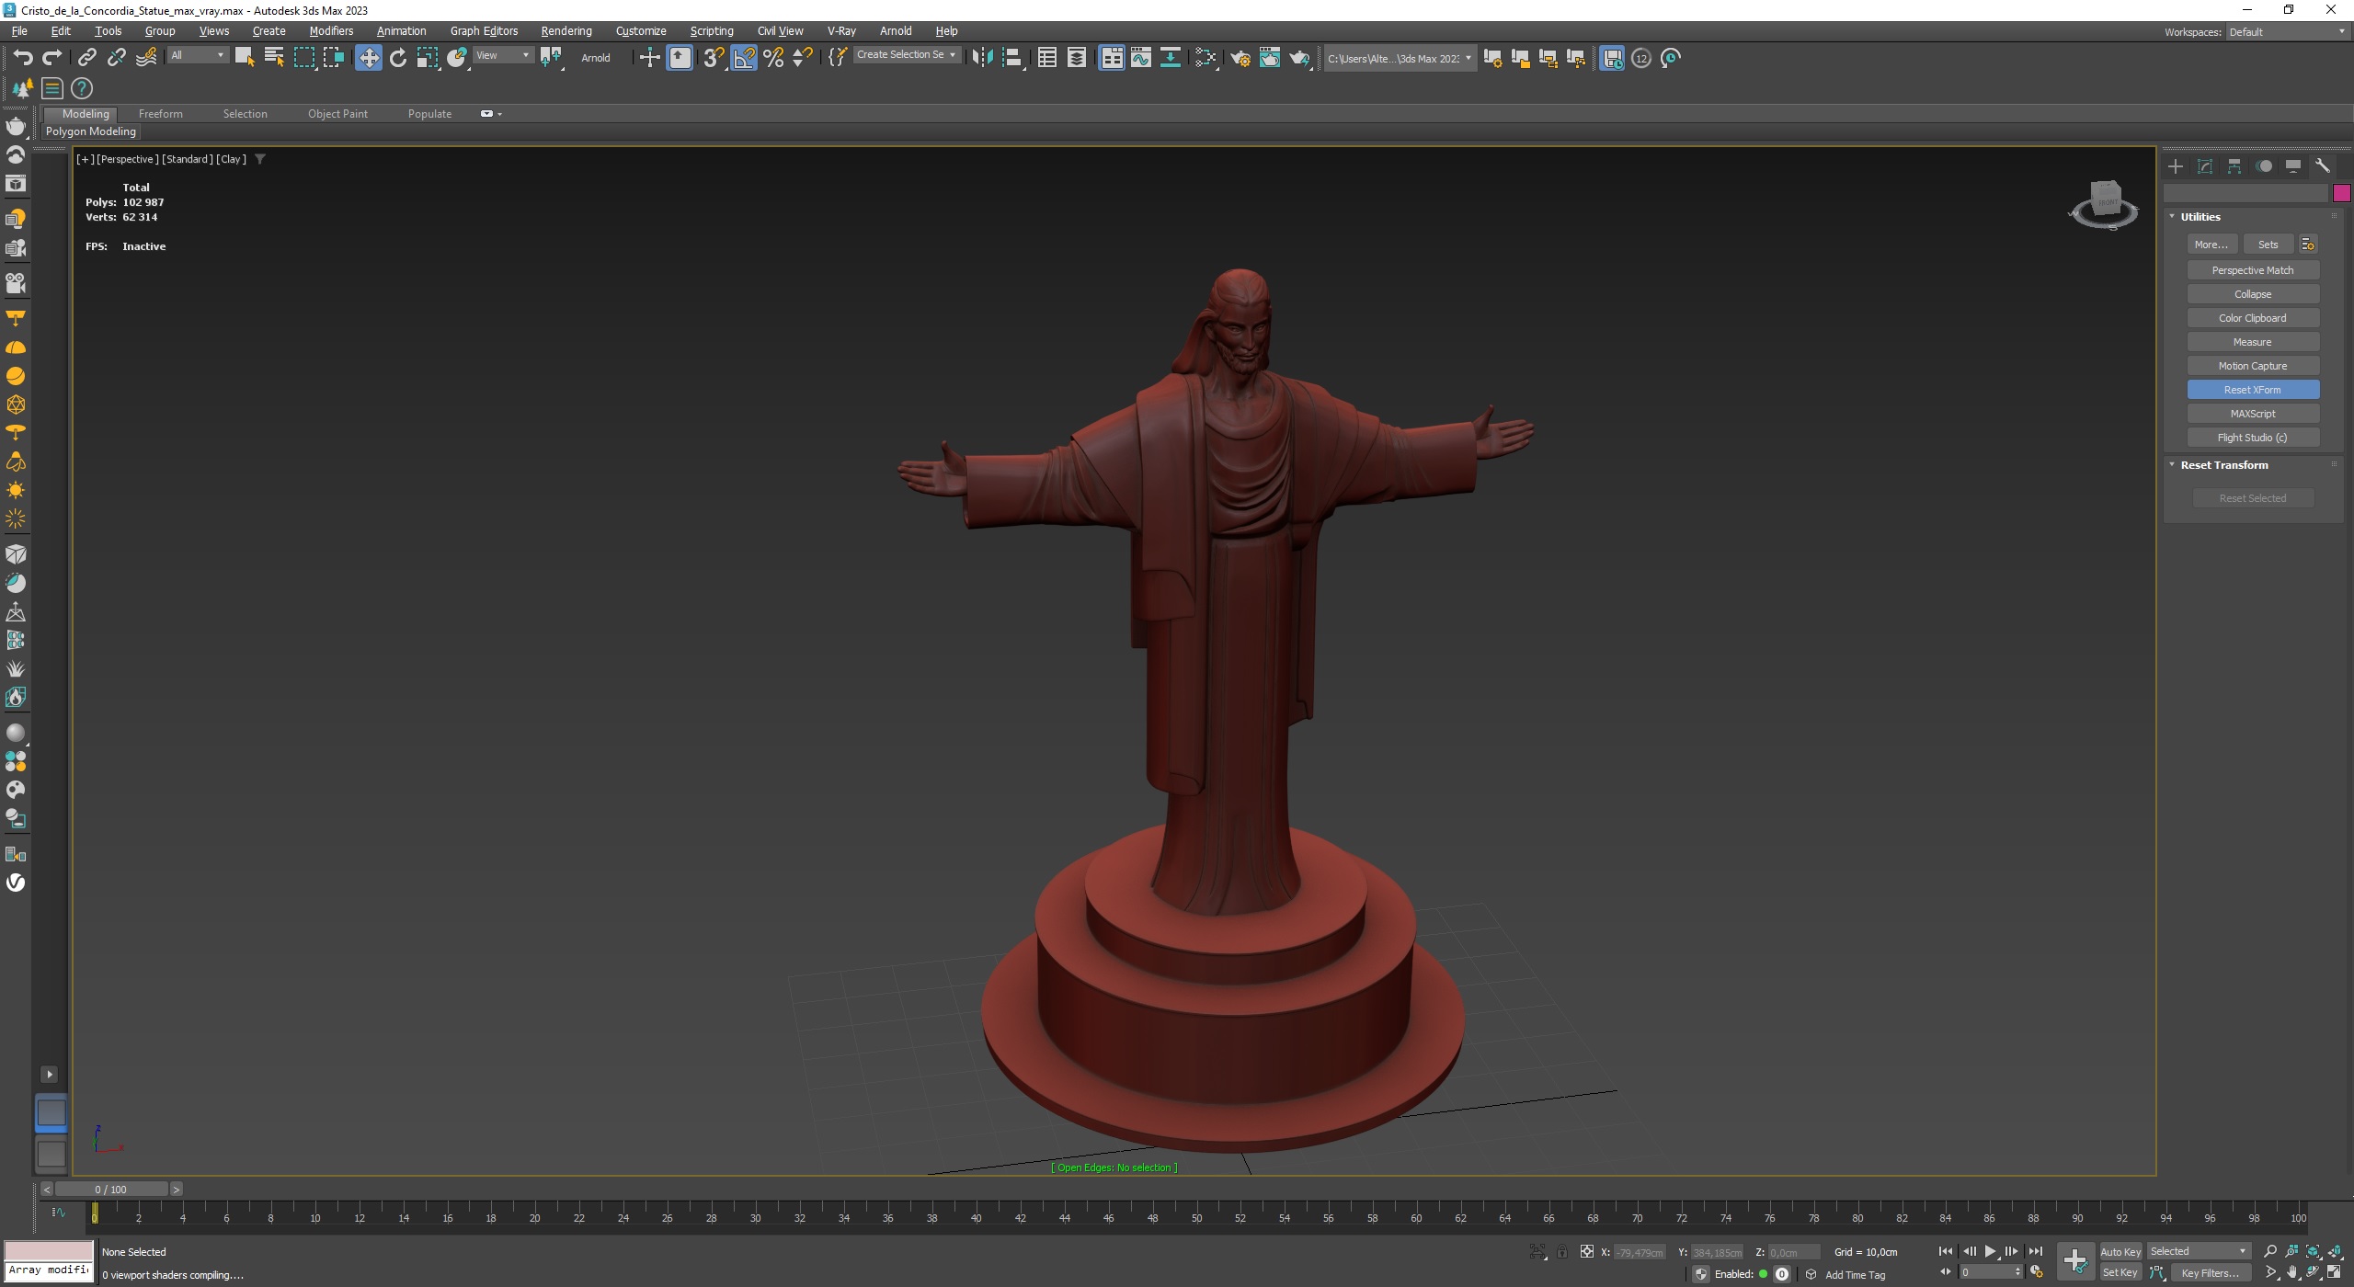Click the current frame number field
Image resolution: width=2354 pixels, height=1287 pixels.
pos(1985,1272)
